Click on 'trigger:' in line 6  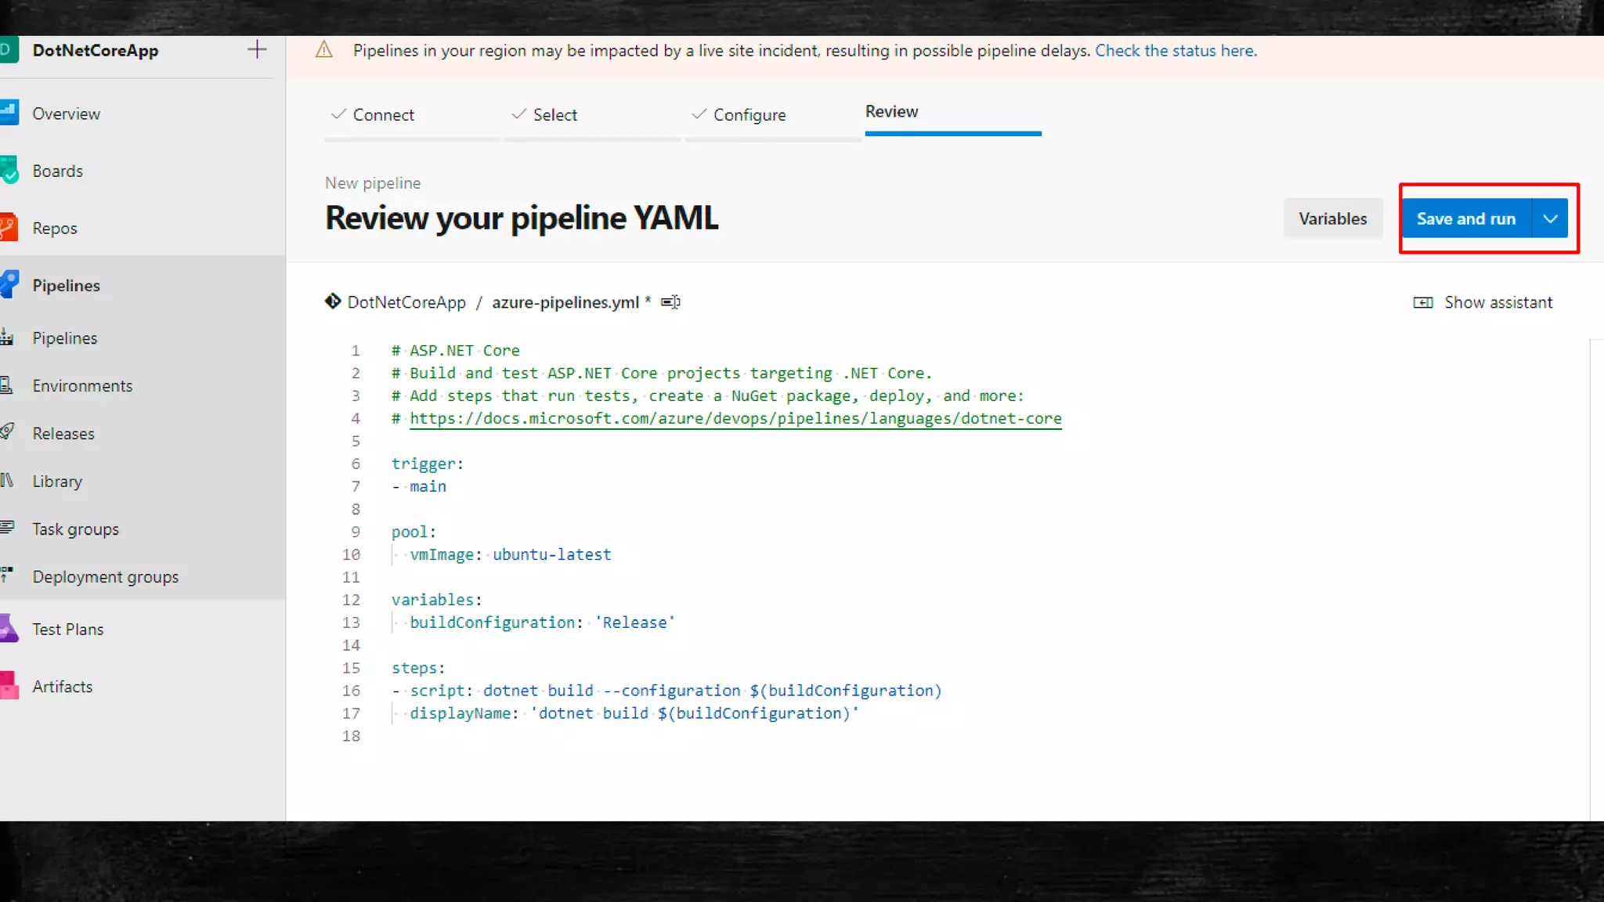click(x=428, y=464)
